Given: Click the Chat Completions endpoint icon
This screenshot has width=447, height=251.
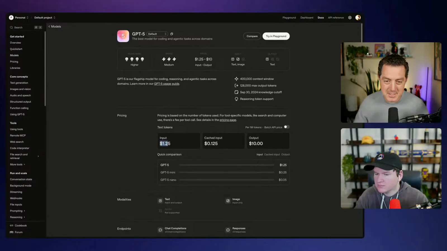Looking at the screenshot, I should [x=160, y=230].
